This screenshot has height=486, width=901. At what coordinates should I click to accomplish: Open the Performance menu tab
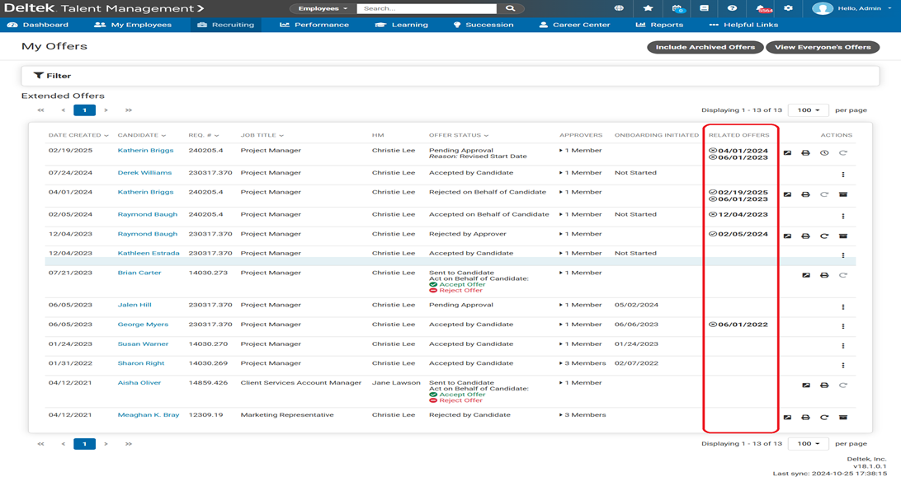[314, 25]
